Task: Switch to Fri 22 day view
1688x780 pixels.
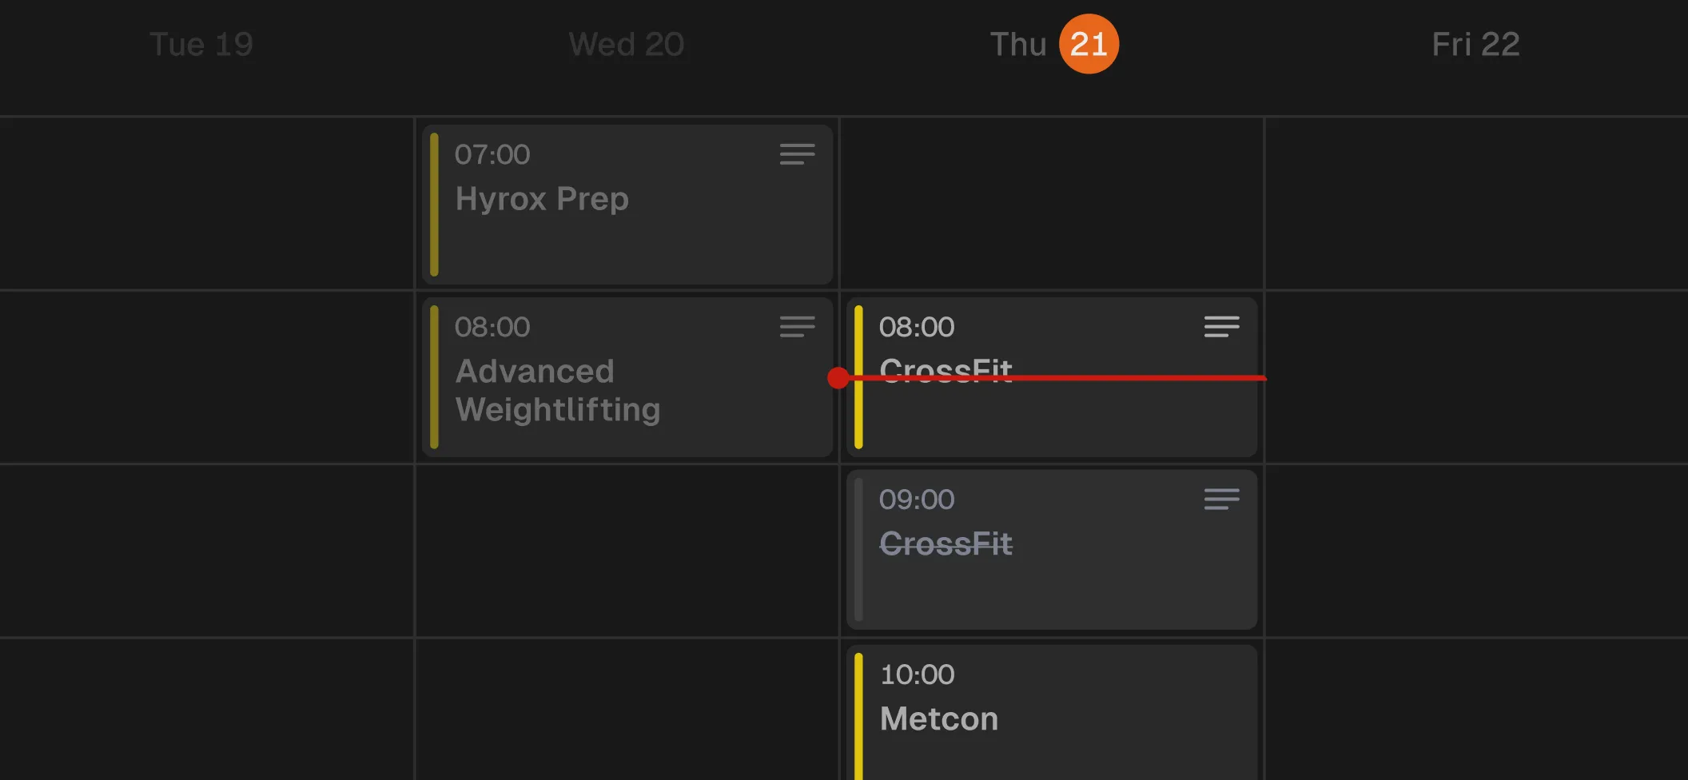Action: point(1475,44)
